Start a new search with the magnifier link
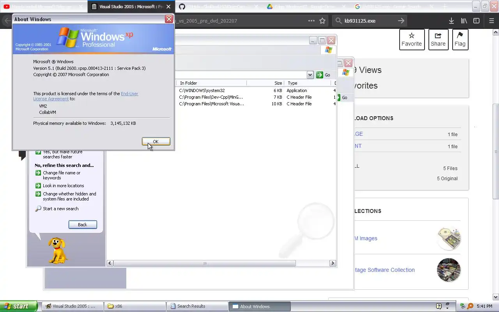The height and width of the screenshot is (312, 499). pyautogui.click(x=60, y=209)
